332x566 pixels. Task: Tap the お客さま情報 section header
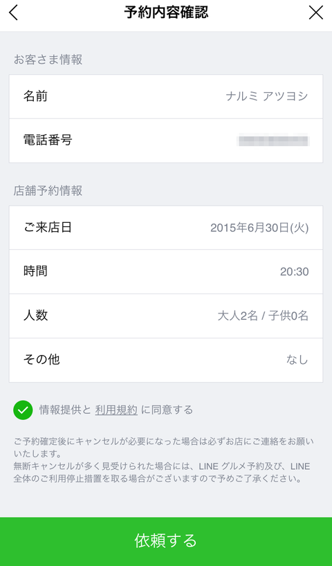48,60
